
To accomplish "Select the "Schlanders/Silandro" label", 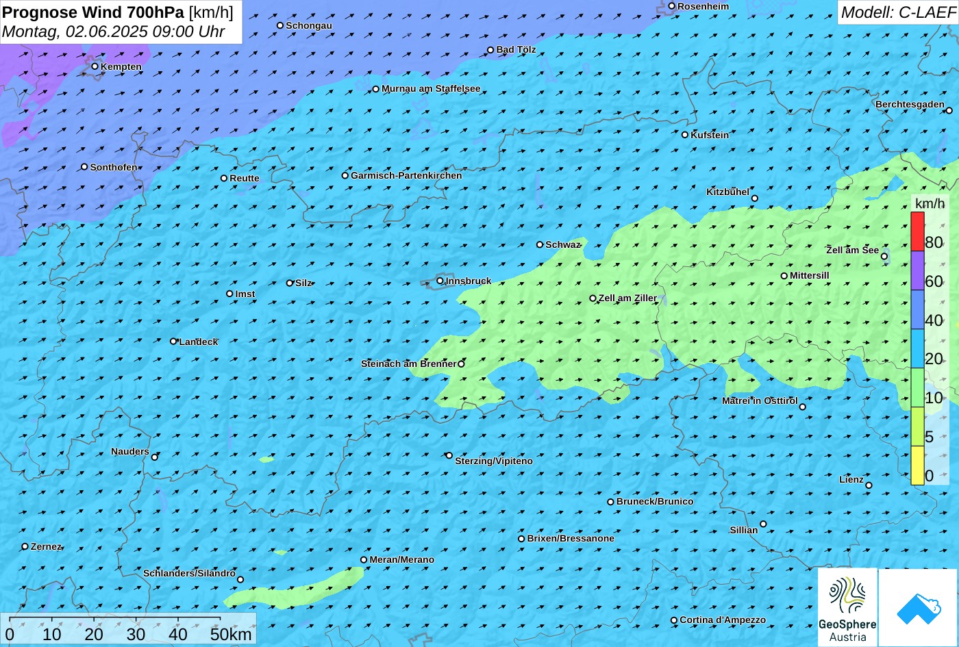I will [x=189, y=573].
